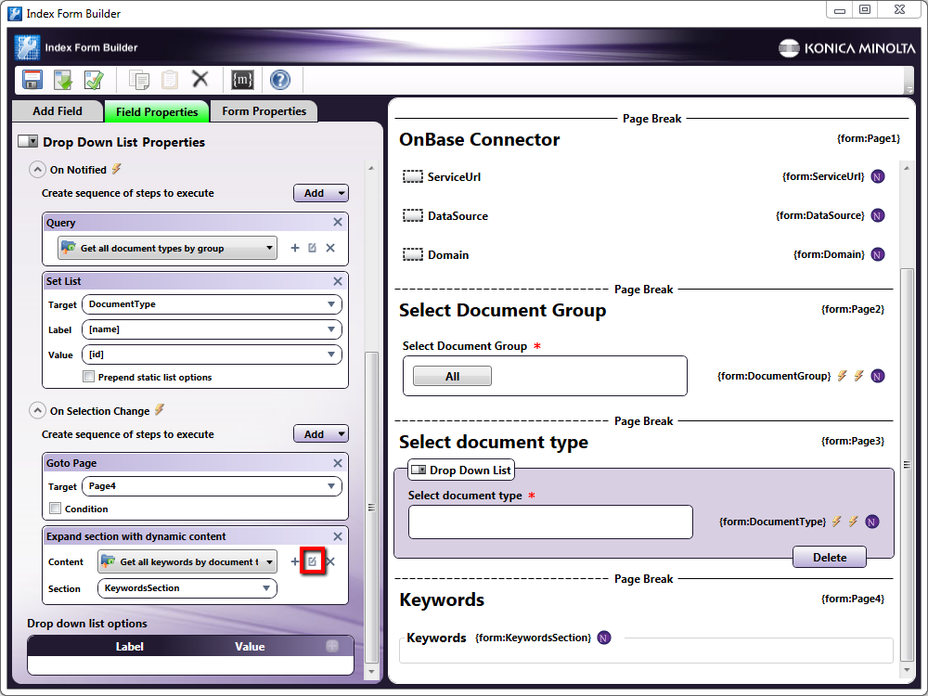This screenshot has width=928, height=696.
Task: Open the Help toolbar icon
Action: [279, 80]
